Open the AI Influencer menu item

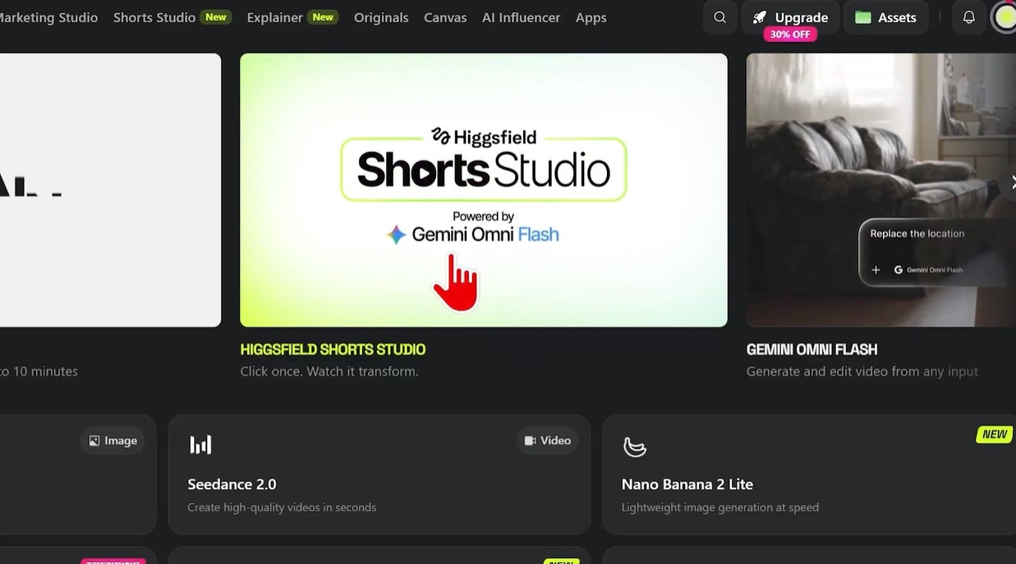click(x=521, y=17)
